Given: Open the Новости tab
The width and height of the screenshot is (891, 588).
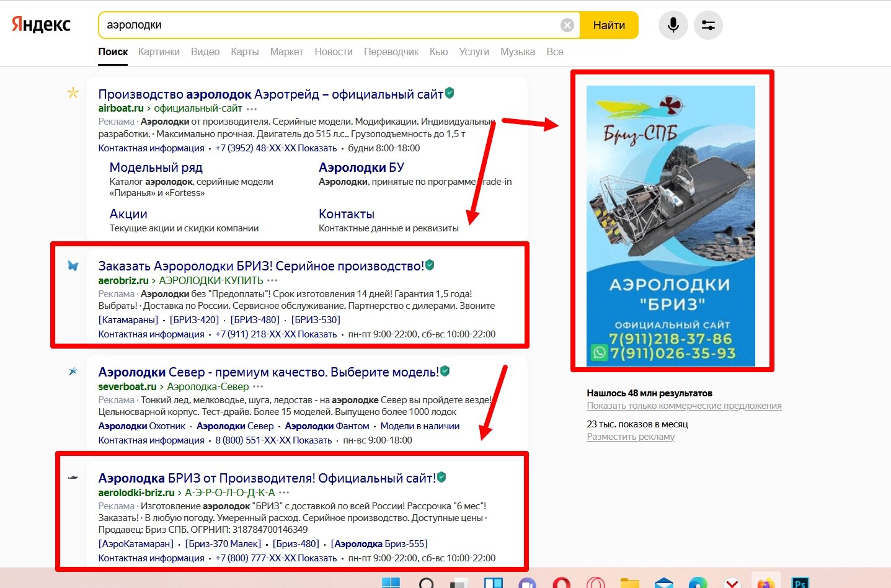Looking at the screenshot, I should point(334,52).
